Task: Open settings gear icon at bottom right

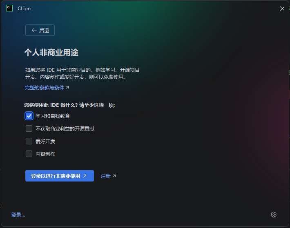Action: click(274, 215)
